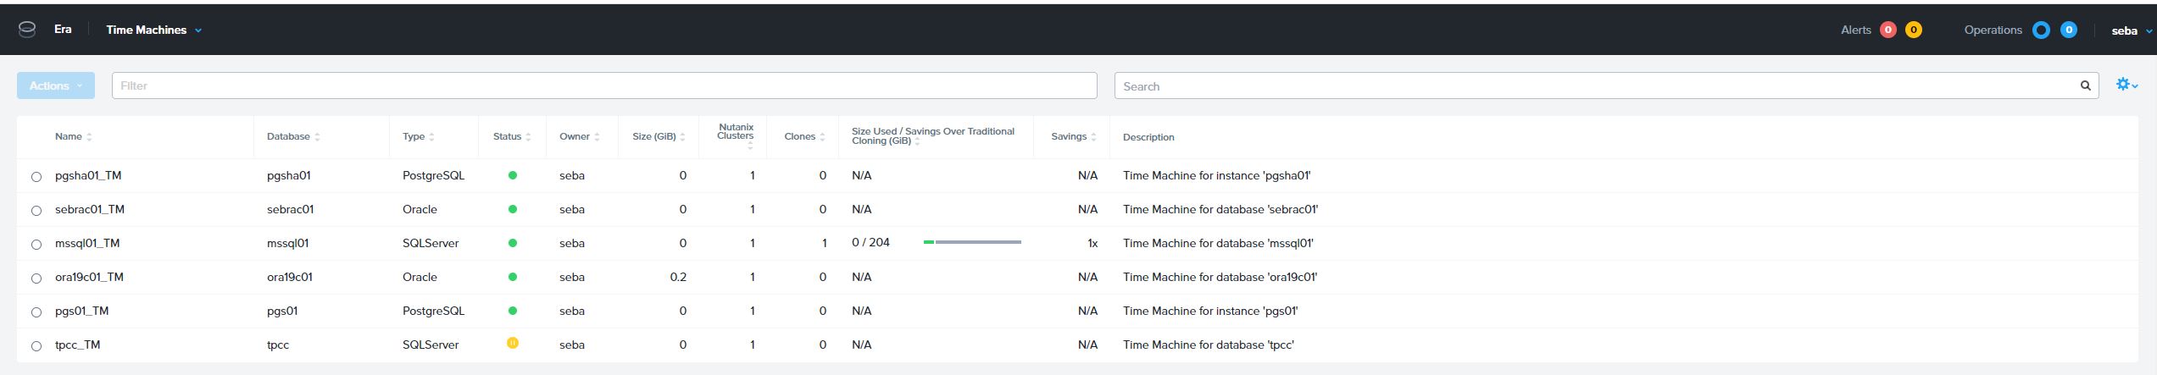Open the running operations ring icon
Viewport: 2157px width, 375px height.
pyautogui.click(x=2041, y=30)
